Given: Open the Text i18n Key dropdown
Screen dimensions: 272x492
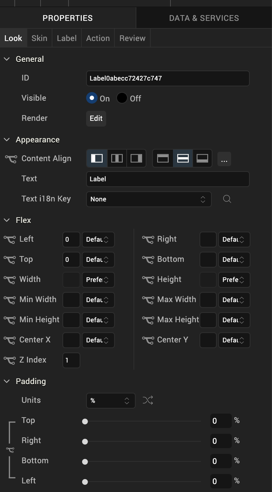Looking at the screenshot, I should 149,199.
